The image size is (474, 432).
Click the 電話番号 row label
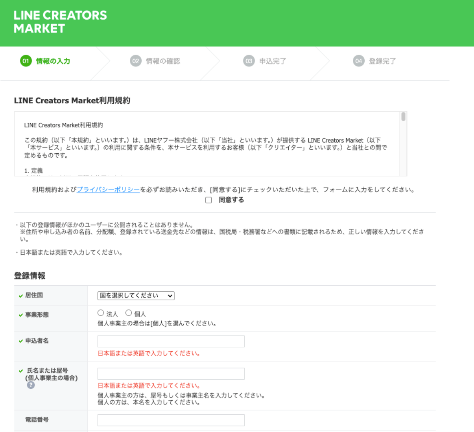click(37, 420)
